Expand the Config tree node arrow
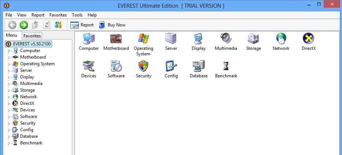The image size is (342, 155). click(x=9, y=130)
